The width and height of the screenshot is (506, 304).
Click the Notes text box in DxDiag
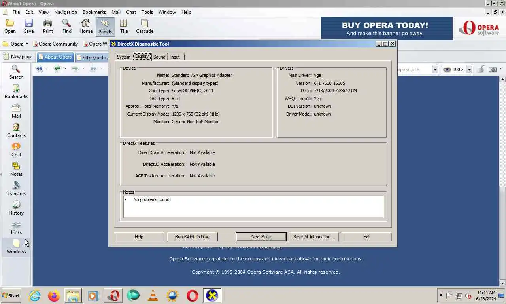point(253,207)
